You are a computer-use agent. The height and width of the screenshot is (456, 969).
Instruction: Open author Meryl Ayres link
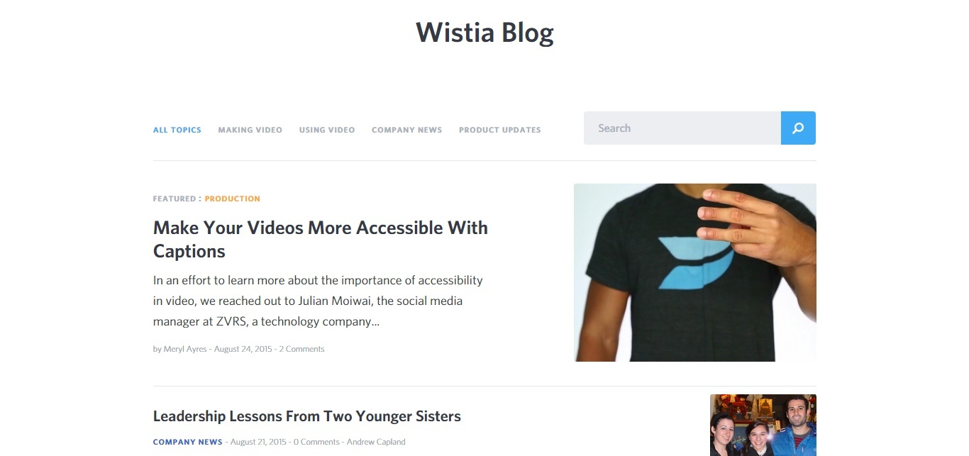185,349
